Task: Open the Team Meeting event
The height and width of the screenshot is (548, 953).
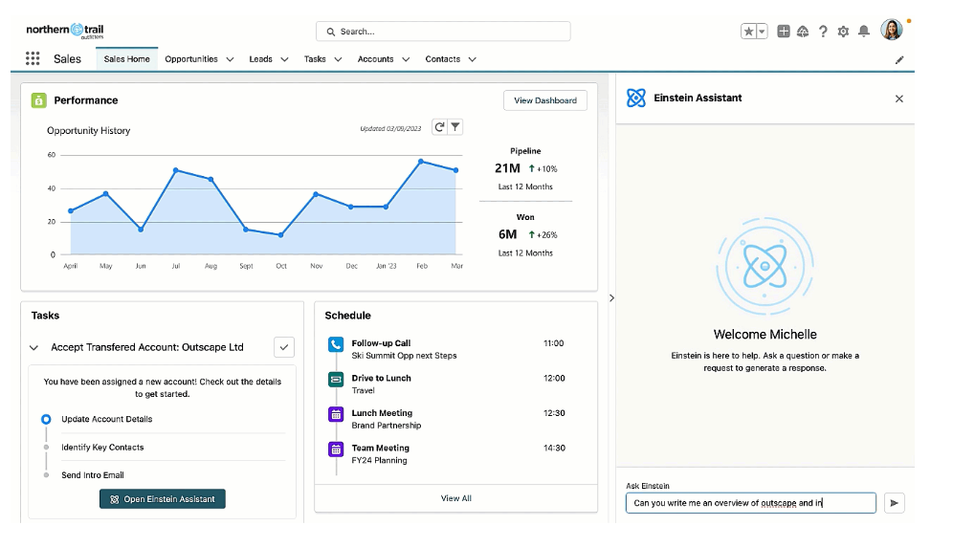Action: coord(381,448)
